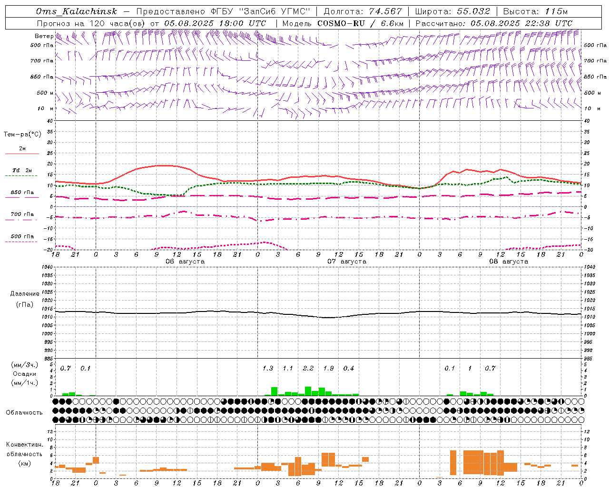Click the Давление panel label

[25, 294]
